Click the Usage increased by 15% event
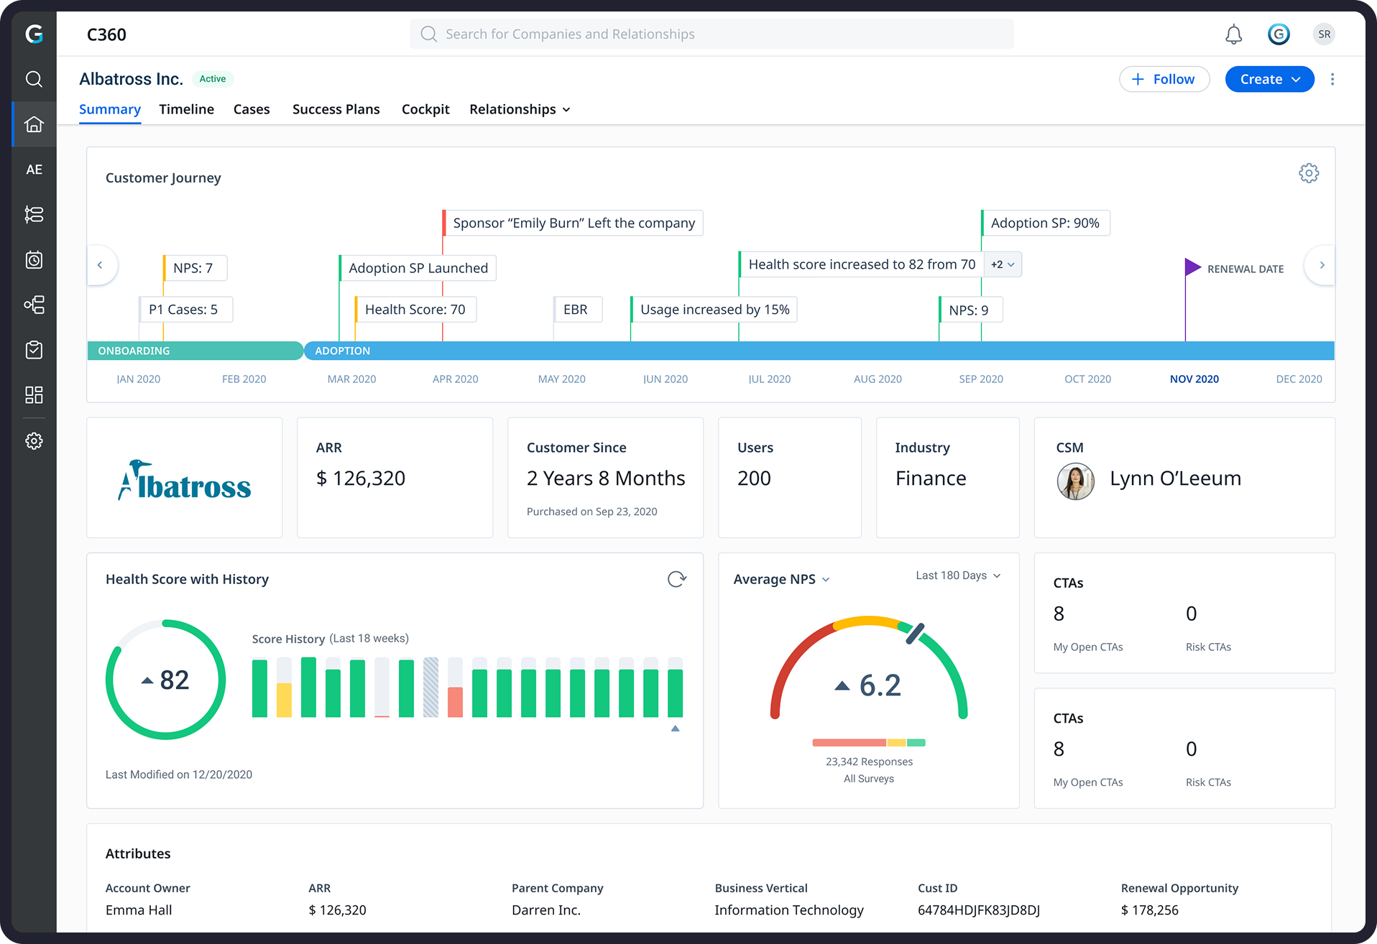Viewport: 1377px width, 944px height. click(x=714, y=310)
